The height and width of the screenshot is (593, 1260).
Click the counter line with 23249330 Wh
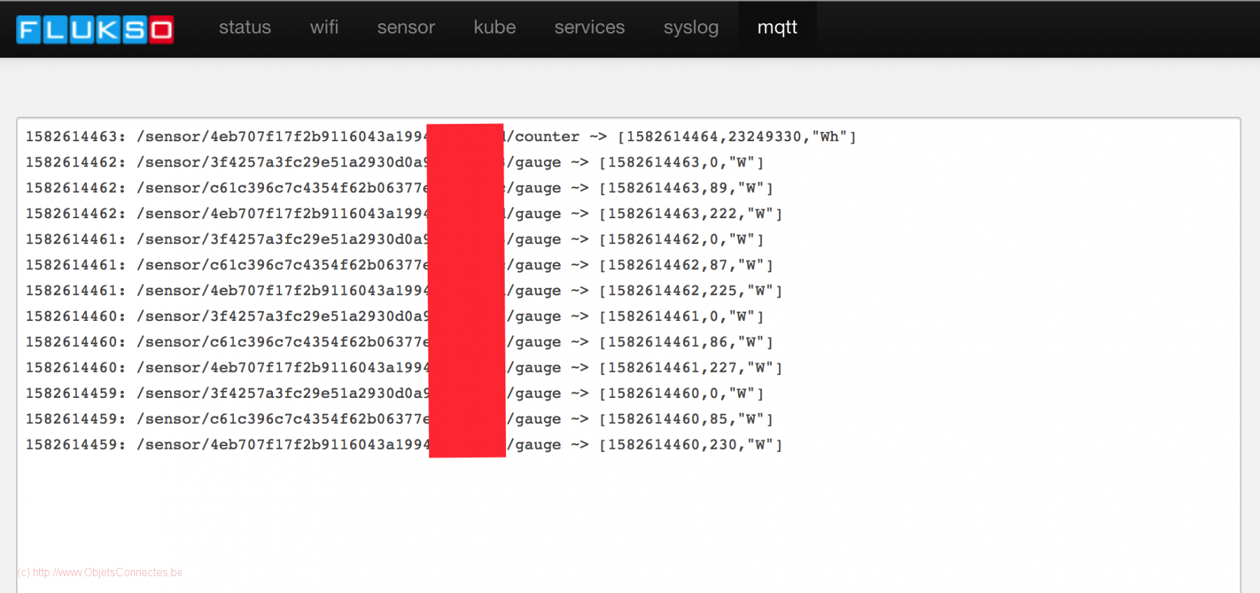[441, 136]
